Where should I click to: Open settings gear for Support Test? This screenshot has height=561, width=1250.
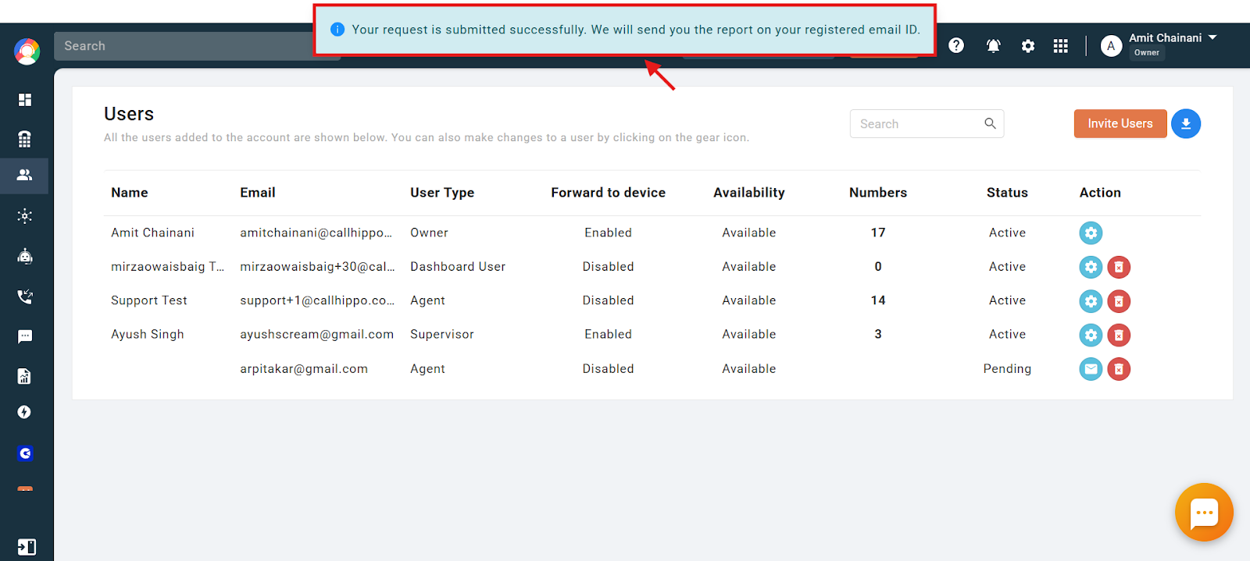point(1091,301)
